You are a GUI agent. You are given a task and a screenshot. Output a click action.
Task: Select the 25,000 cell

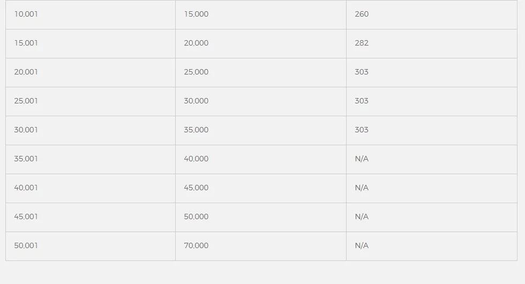261,73
